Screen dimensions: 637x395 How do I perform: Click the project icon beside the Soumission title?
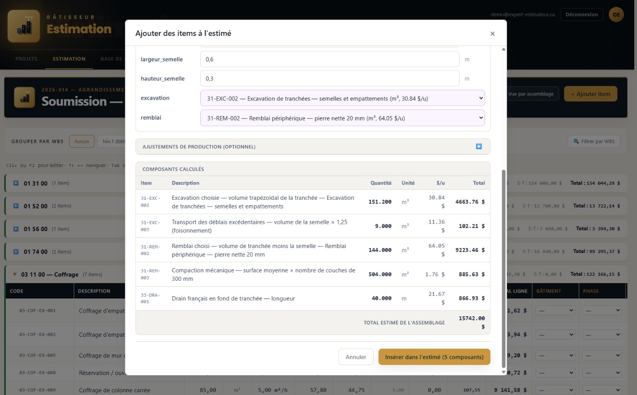(x=25, y=97)
